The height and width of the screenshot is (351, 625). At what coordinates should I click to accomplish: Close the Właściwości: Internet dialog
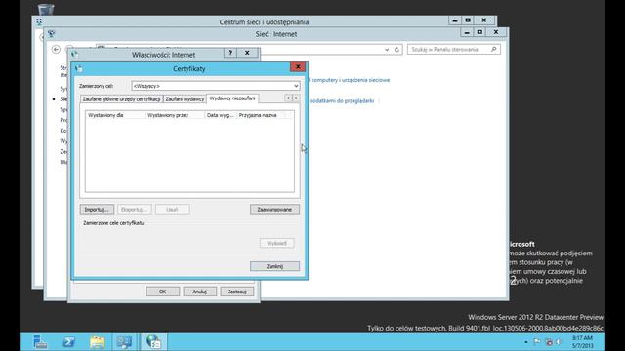tap(247, 53)
